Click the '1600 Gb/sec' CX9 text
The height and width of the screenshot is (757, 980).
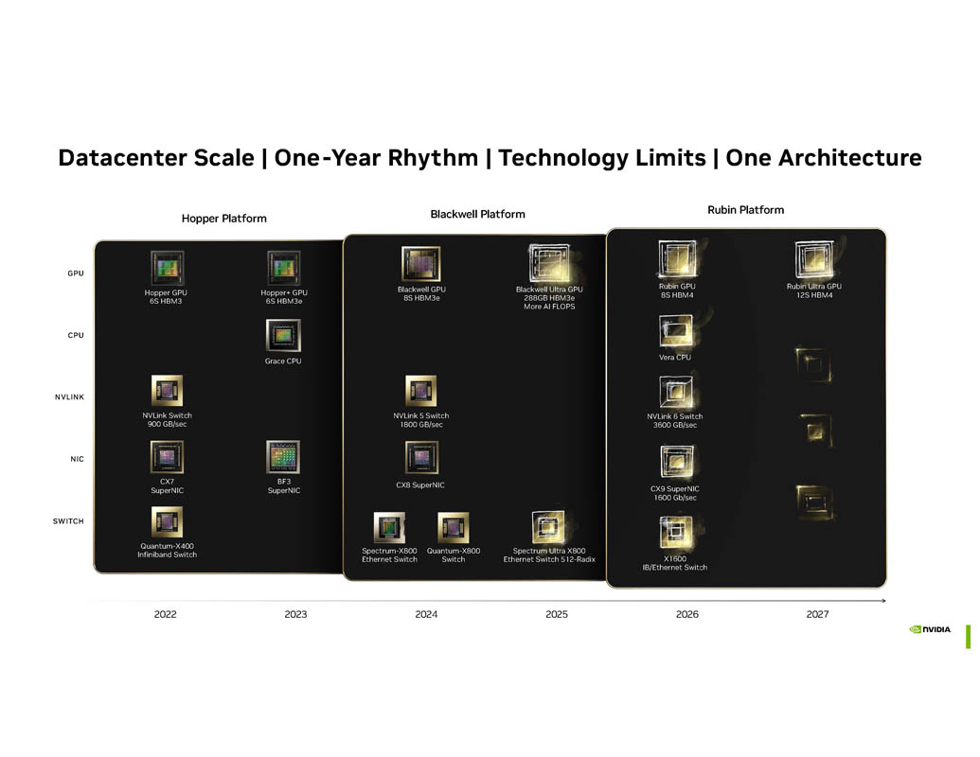[675, 498]
